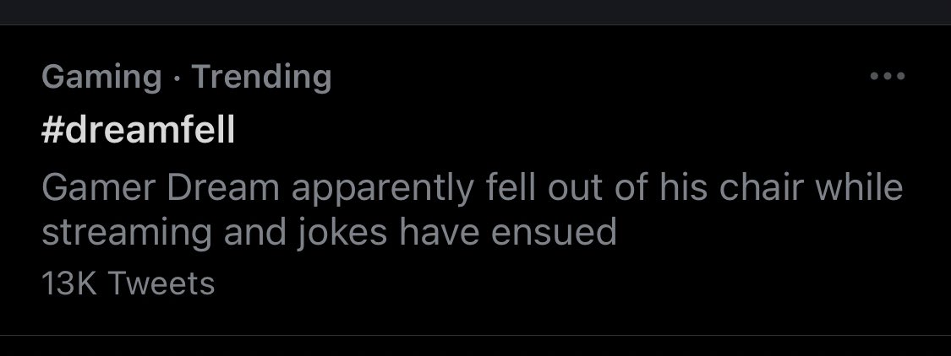View the 13K Tweets count
Screen dimensions: 951x356
[x=128, y=283]
